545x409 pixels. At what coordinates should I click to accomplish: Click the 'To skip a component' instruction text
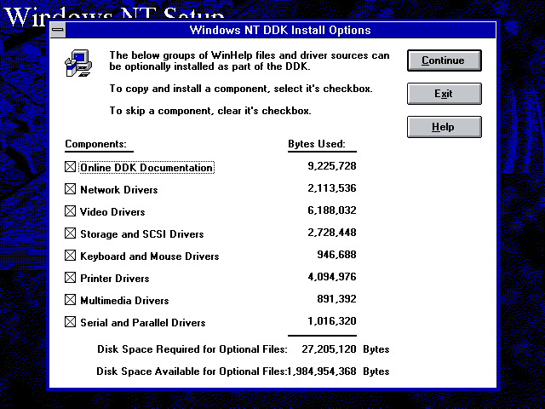coord(210,111)
